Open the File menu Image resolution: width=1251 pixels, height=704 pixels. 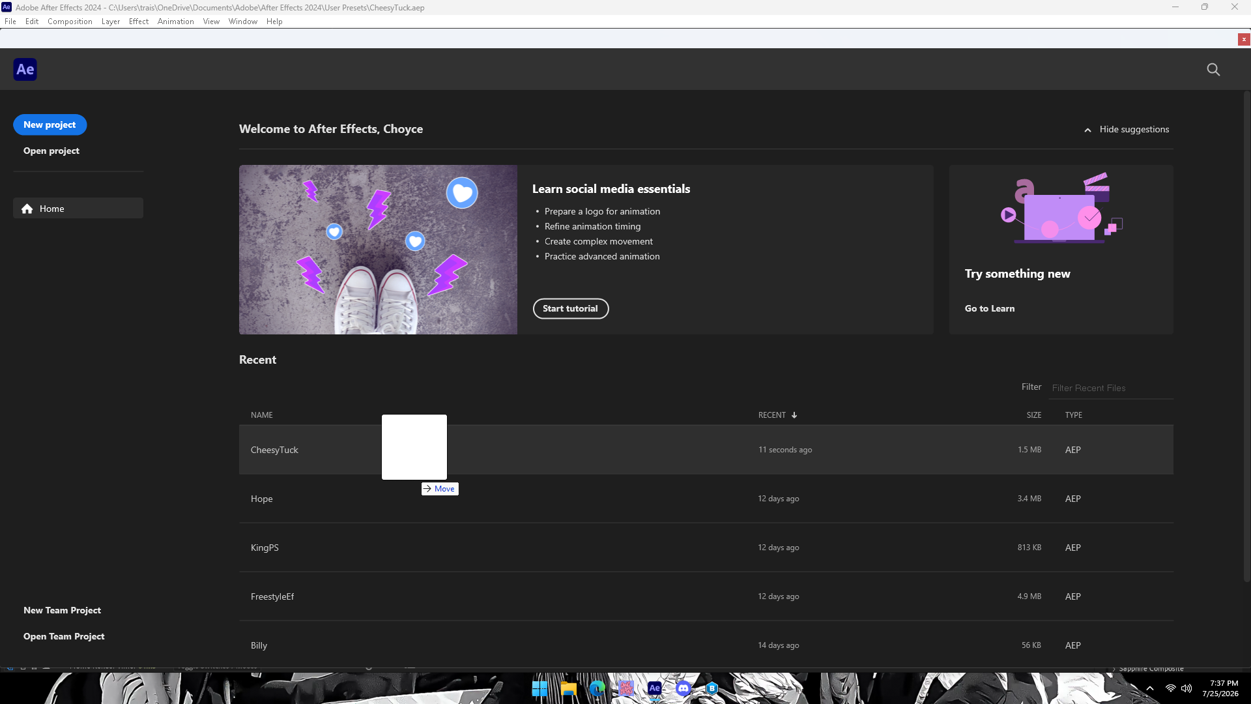[x=10, y=22]
